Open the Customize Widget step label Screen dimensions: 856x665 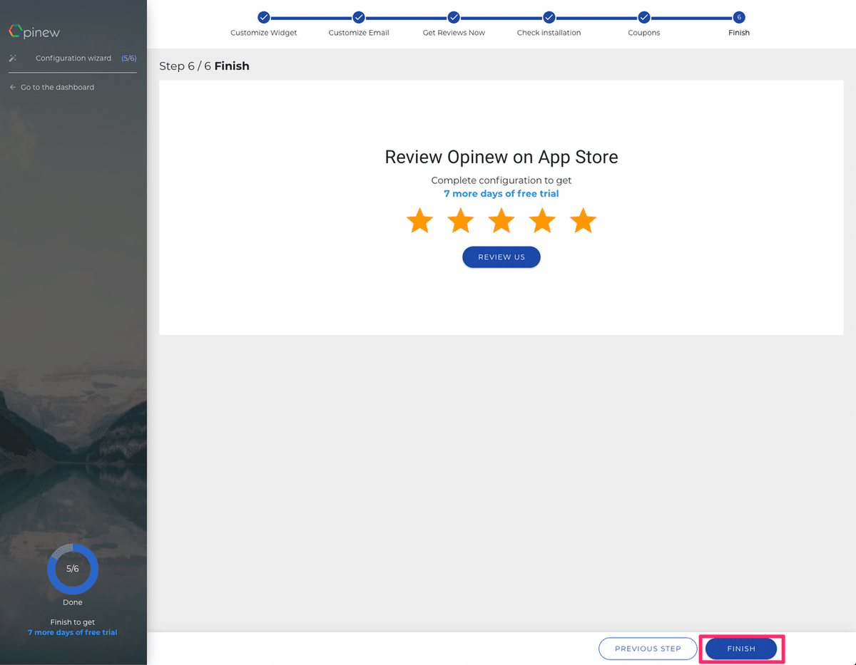(x=264, y=33)
